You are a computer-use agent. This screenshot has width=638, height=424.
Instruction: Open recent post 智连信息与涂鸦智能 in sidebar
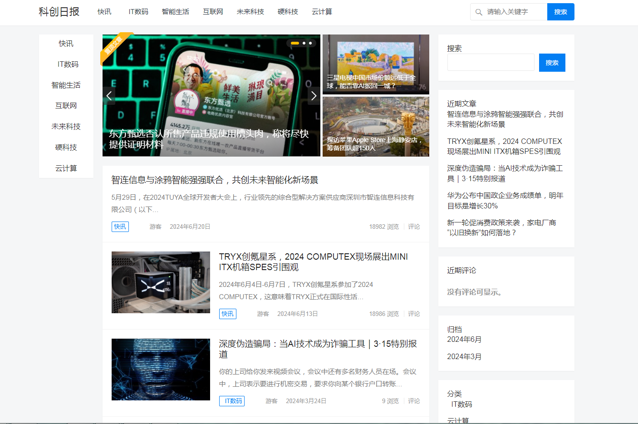(x=505, y=119)
